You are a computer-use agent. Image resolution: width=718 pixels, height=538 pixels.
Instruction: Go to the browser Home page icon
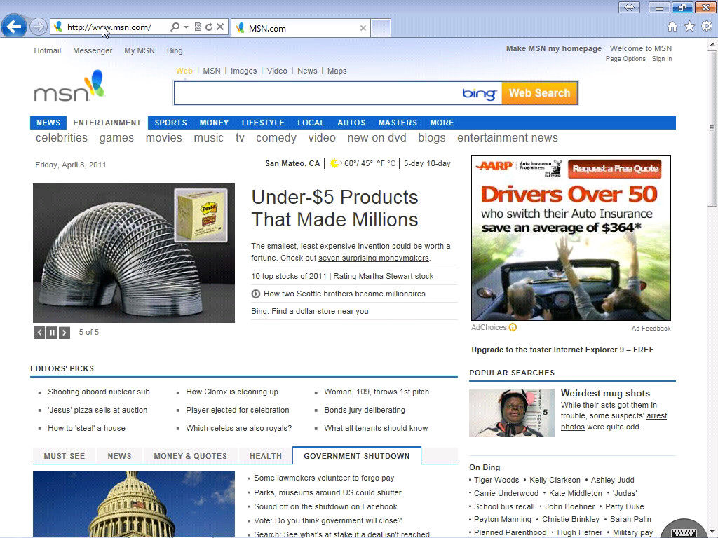(x=672, y=27)
